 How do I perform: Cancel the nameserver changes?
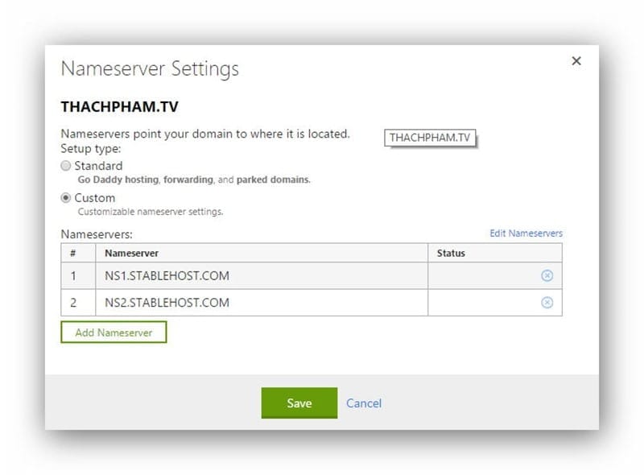pyautogui.click(x=364, y=403)
